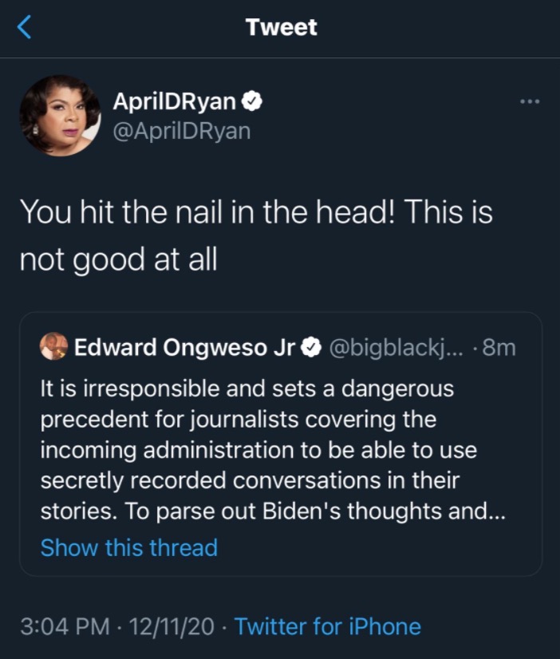
Task: Tap the "Tweet" header title
Action: 281,27
